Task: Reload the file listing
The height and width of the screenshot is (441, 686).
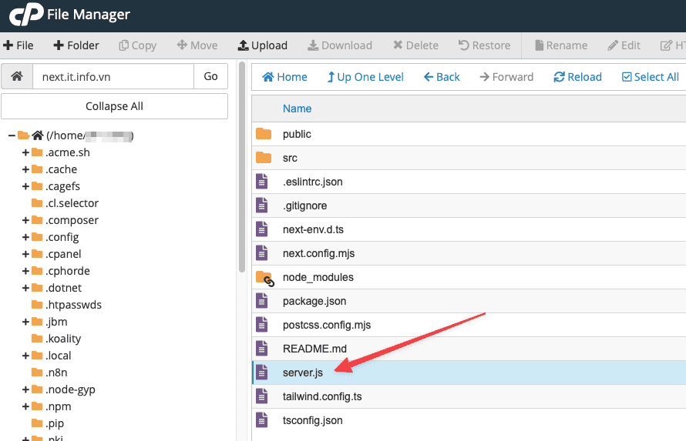Action: pos(577,77)
